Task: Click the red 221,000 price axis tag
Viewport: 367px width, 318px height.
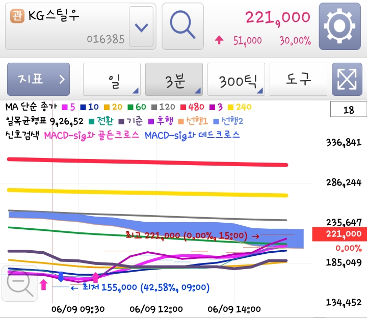Action: (x=339, y=234)
